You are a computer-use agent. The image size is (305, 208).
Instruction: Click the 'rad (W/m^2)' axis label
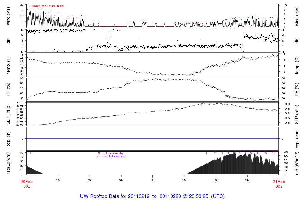pos(296,163)
